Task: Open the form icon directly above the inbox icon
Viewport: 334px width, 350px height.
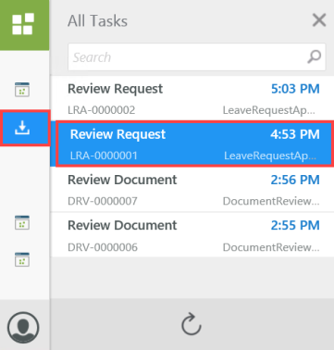Action: 22,90
